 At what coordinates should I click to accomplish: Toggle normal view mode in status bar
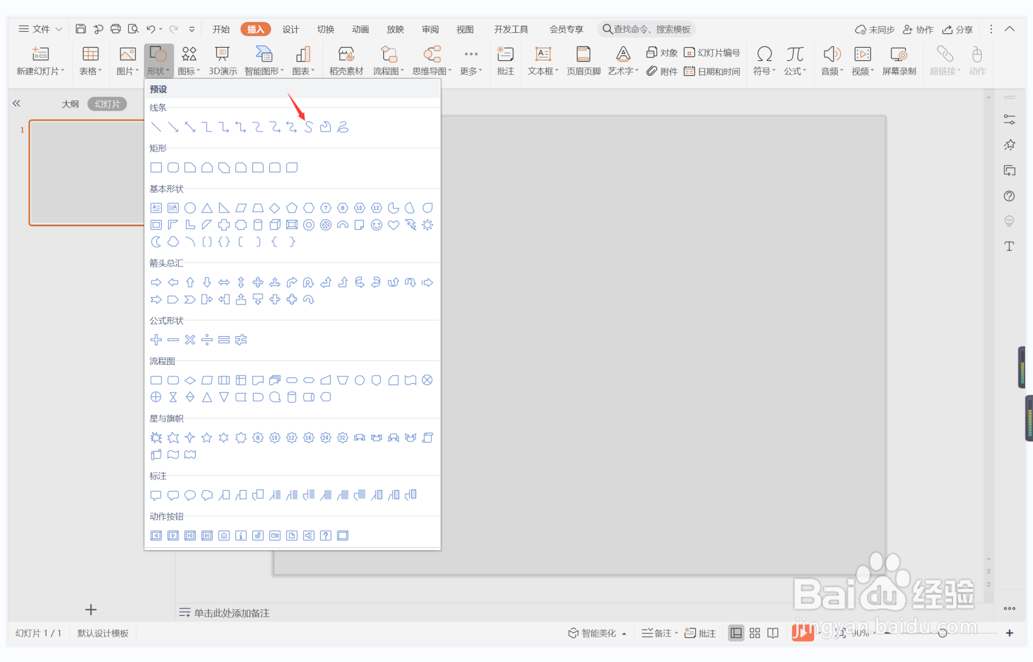click(x=736, y=633)
